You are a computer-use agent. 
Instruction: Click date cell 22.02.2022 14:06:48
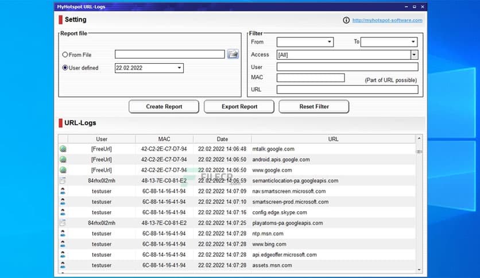222,149
